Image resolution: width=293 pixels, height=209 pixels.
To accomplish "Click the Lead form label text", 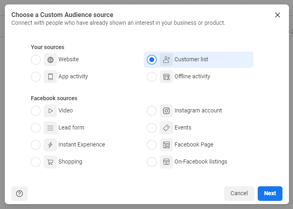I will pyautogui.click(x=71, y=127).
